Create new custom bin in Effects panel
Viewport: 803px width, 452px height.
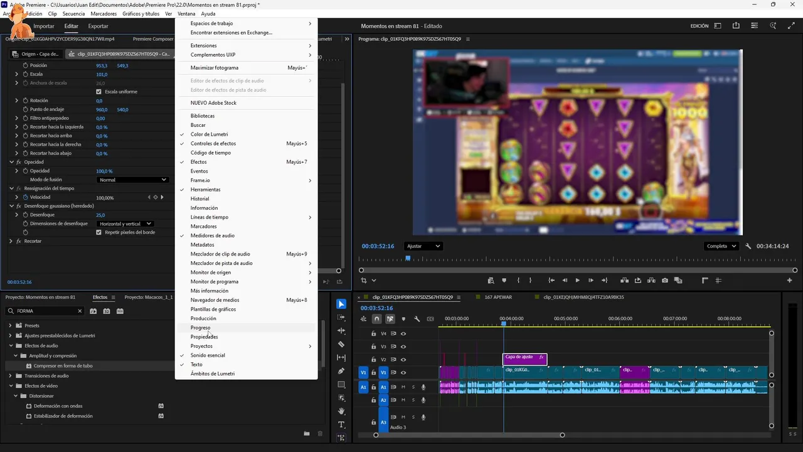(x=307, y=433)
